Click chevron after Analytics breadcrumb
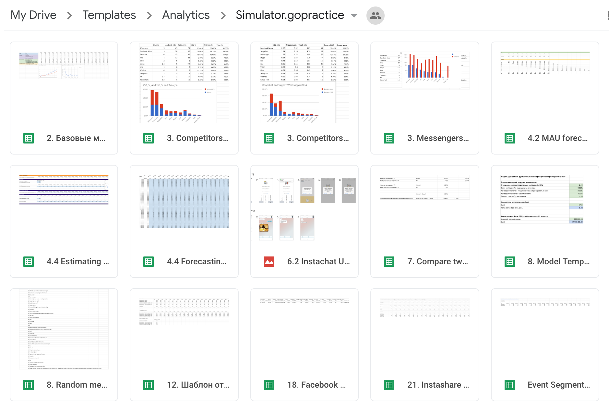The height and width of the screenshot is (411, 609). click(x=223, y=16)
